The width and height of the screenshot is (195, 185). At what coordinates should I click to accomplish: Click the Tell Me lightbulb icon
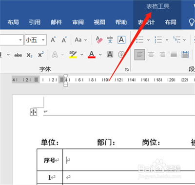pyautogui.click(x=192, y=22)
